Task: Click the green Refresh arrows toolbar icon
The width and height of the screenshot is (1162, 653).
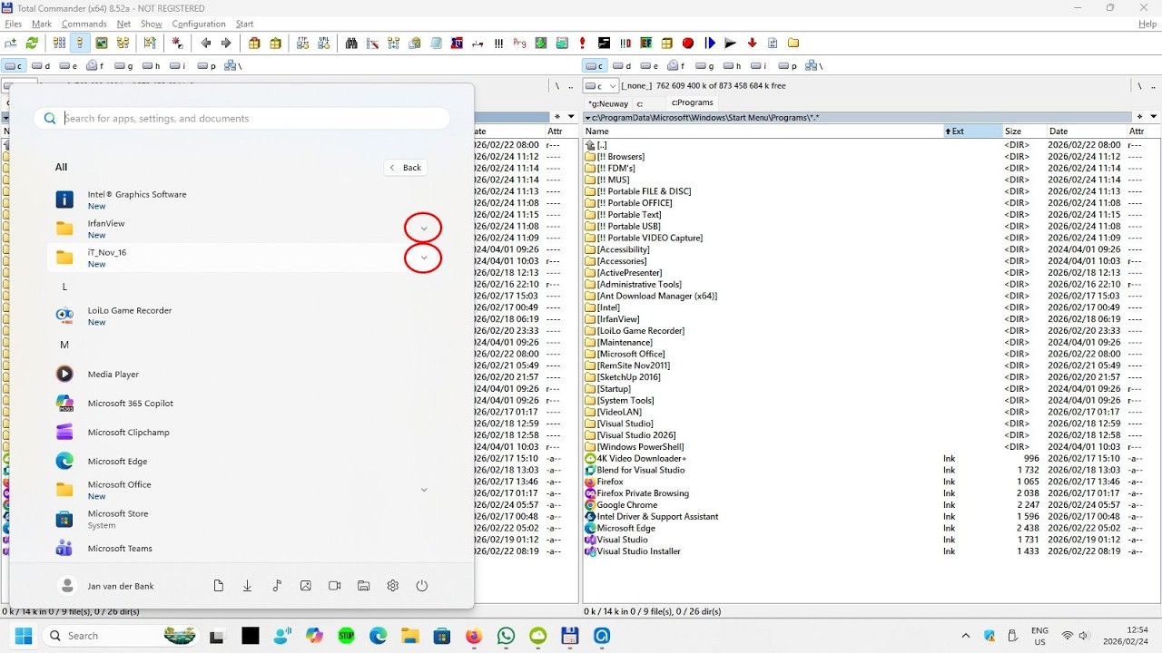Action: [32, 43]
